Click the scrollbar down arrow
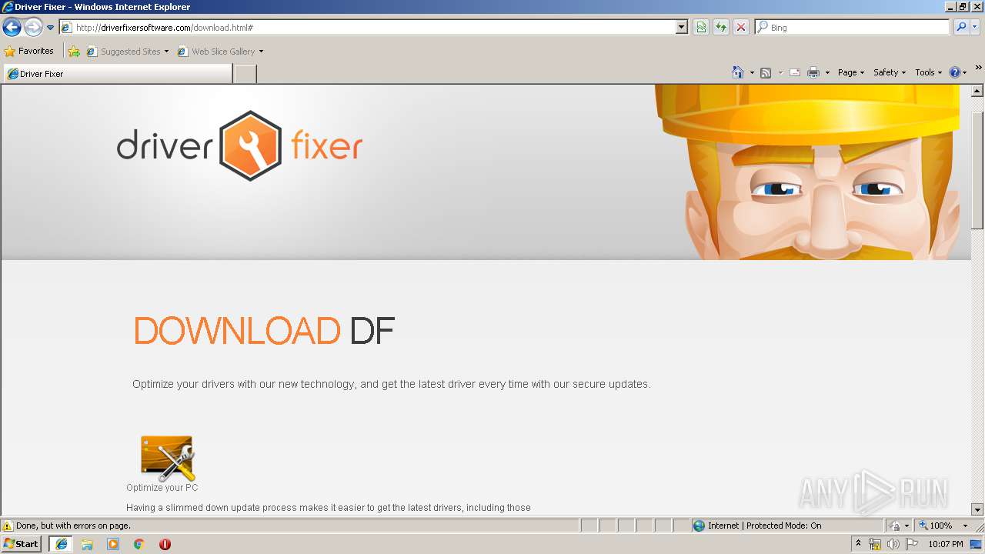The height and width of the screenshot is (554, 985). [977, 509]
